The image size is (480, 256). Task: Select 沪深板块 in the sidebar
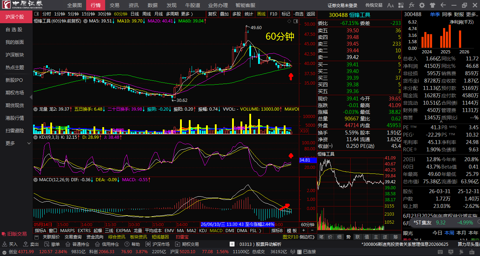pyautogui.click(x=15, y=55)
